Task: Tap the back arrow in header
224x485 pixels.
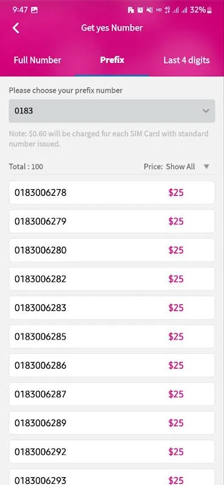Action: (x=16, y=28)
